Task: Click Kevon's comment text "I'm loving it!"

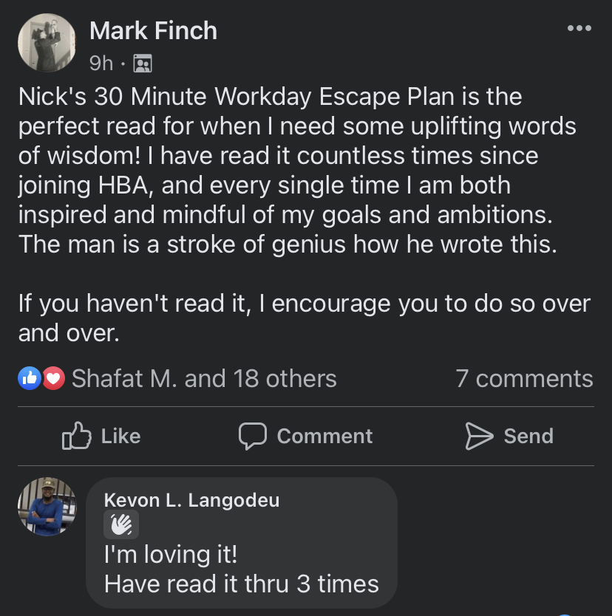Action: coord(171,553)
